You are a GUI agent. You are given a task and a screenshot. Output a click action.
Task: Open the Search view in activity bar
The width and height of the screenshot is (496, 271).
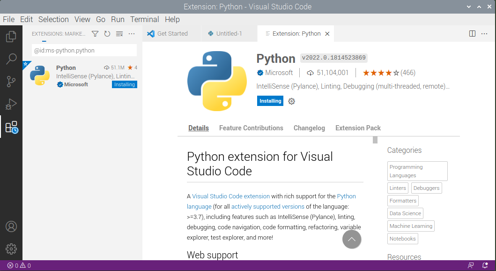(x=11, y=59)
